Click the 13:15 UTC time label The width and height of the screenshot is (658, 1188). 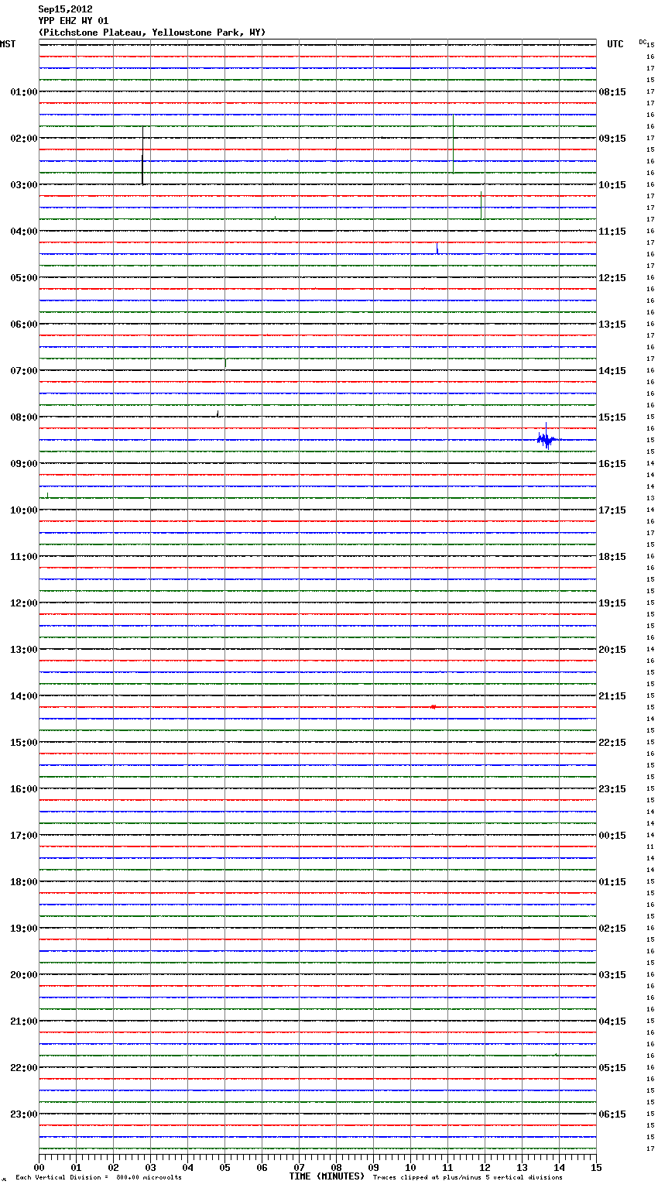[612, 324]
